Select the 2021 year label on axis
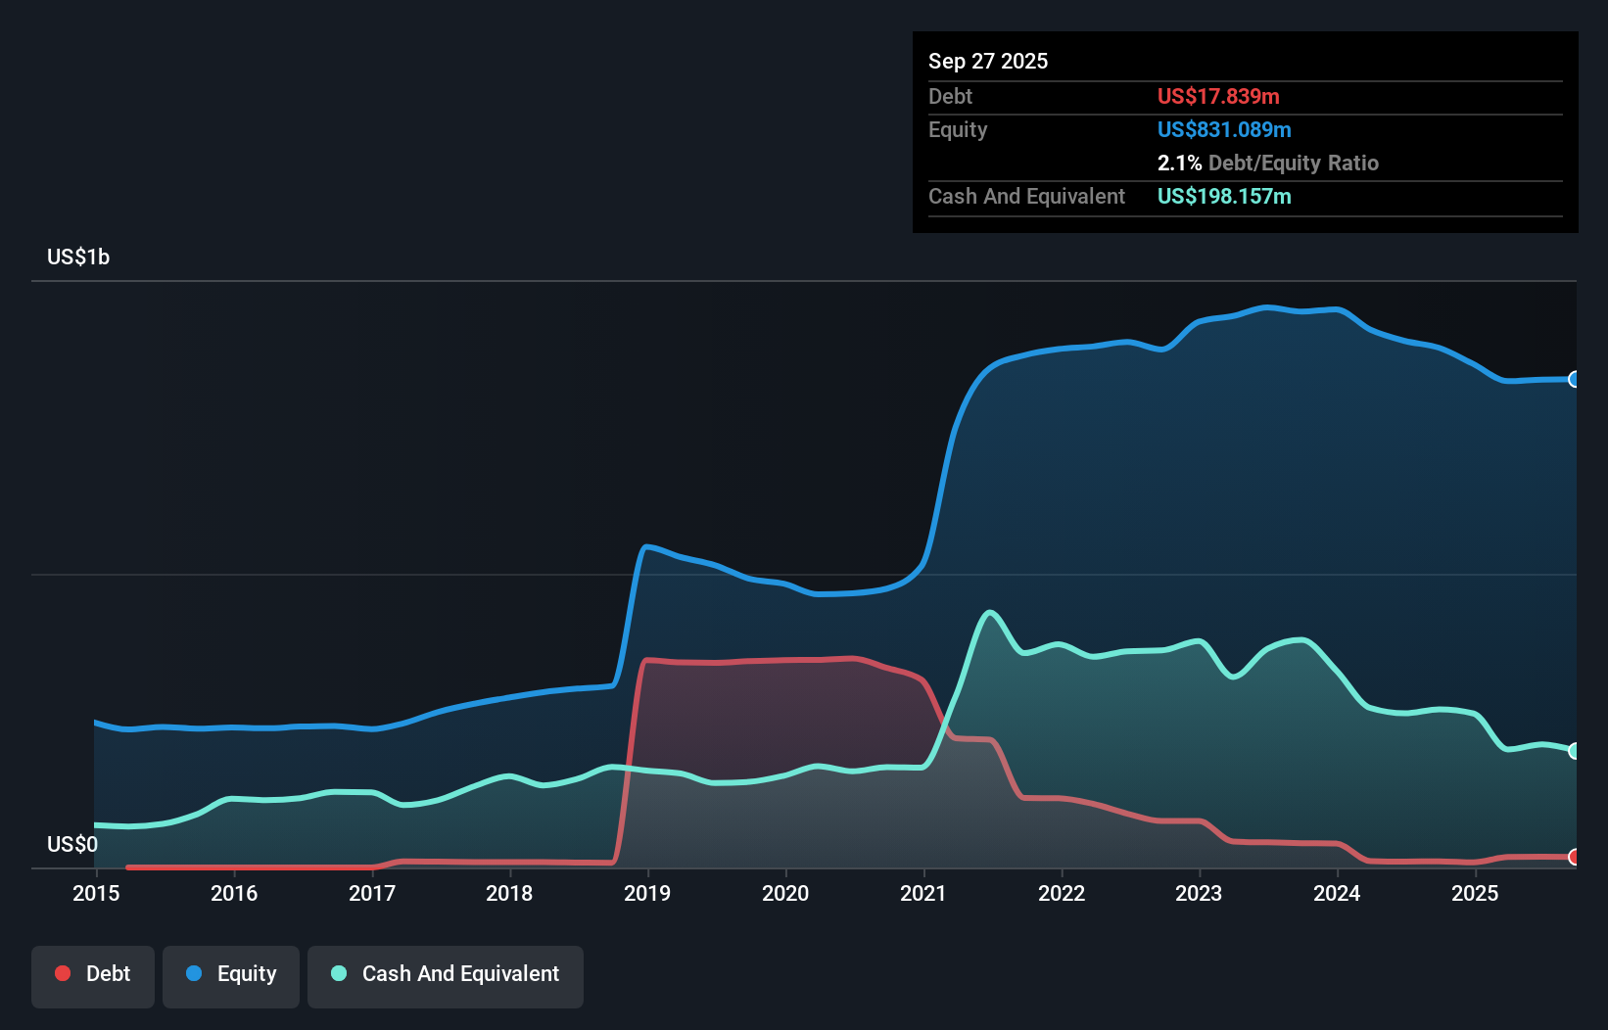 point(923,893)
